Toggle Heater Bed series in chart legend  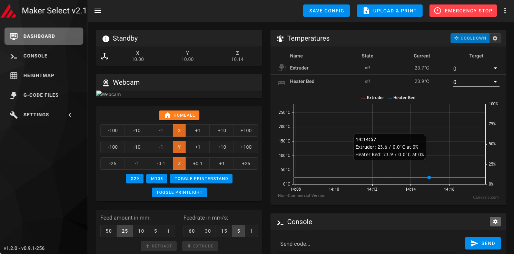tap(402, 98)
